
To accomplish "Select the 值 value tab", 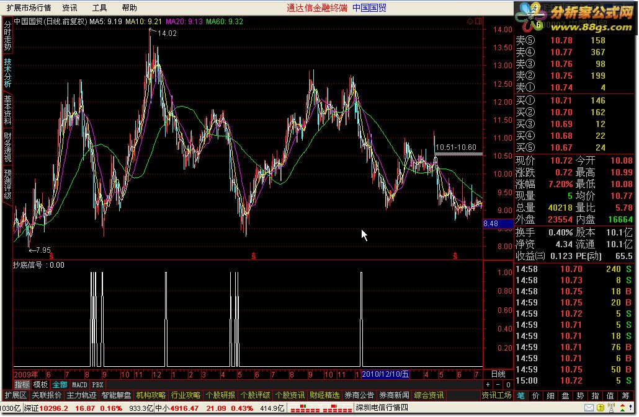I will (x=610, y=395).
